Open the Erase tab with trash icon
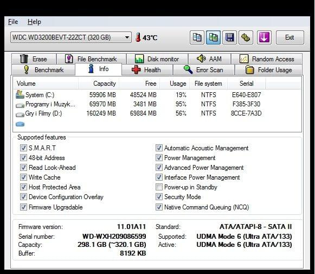The image size is (315, 274). (34, 59)
